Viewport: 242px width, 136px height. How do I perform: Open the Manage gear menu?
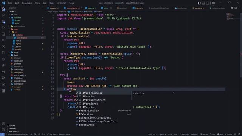(x=3, y=130)
